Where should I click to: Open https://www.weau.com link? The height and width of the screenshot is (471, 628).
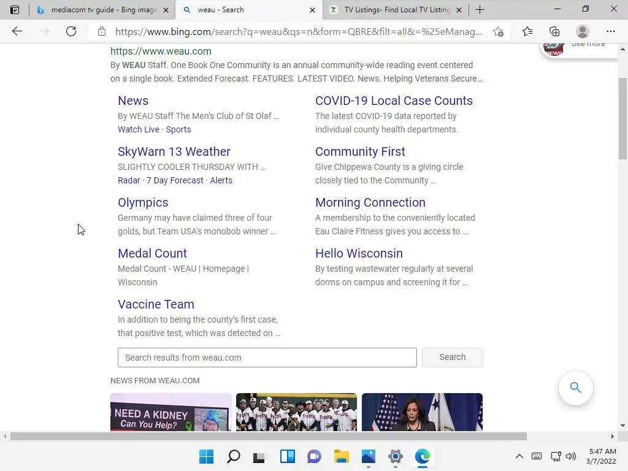point(161,52)
